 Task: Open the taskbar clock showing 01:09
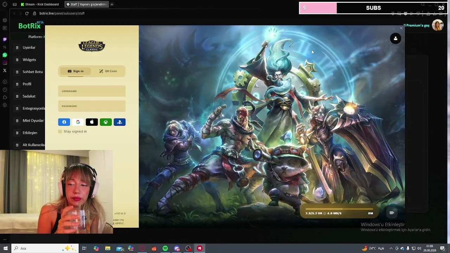(430, 248)
